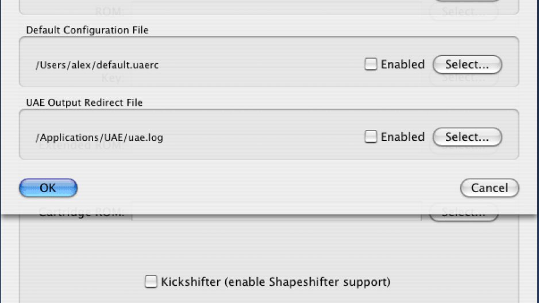The image size is (539, 303).
Task: Dismiss the sheet with Cancel
Action: point(490,188)
